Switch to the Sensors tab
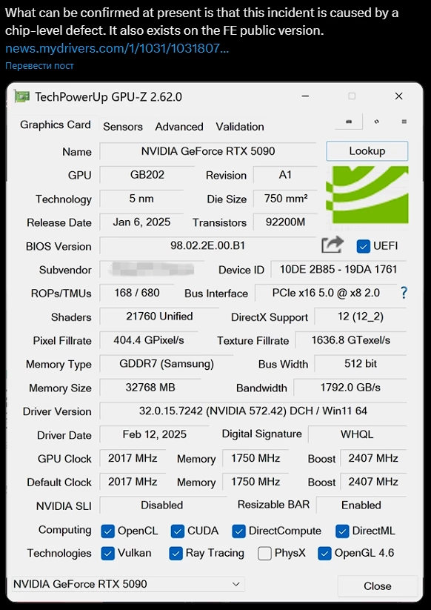The height and width of the screenshot is (610, 431). coord(123,127)
